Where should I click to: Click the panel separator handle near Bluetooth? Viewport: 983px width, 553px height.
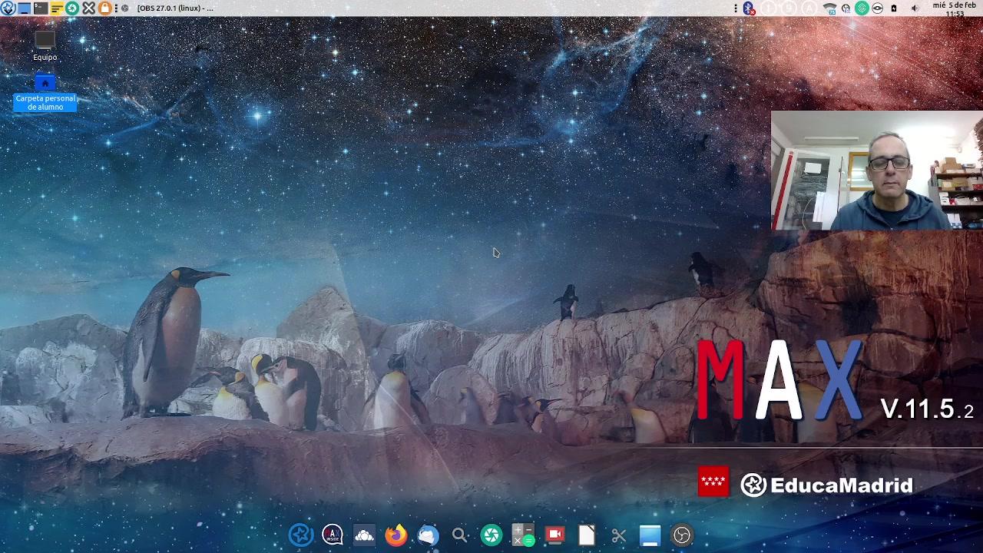tap(736, 8)
